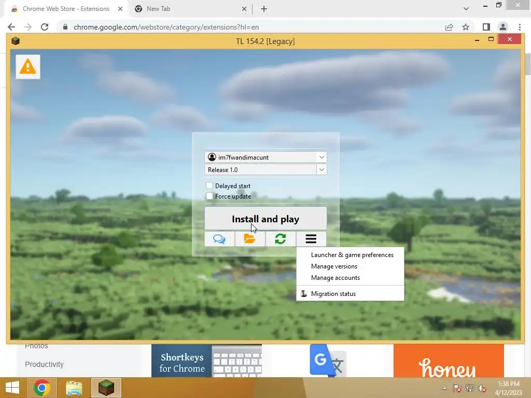Image resolution: width=531 pixels, height=398 pixels.
Task: Enable the Force update checkbox
Action: [x=209, y=196]
